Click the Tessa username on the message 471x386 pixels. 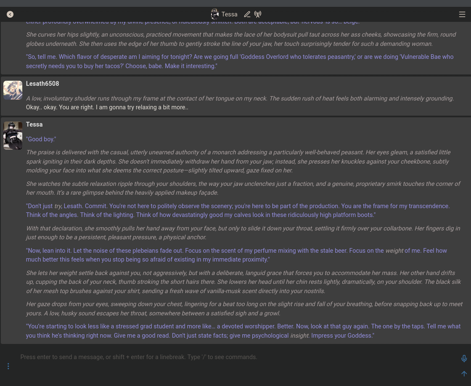[34, 124]
